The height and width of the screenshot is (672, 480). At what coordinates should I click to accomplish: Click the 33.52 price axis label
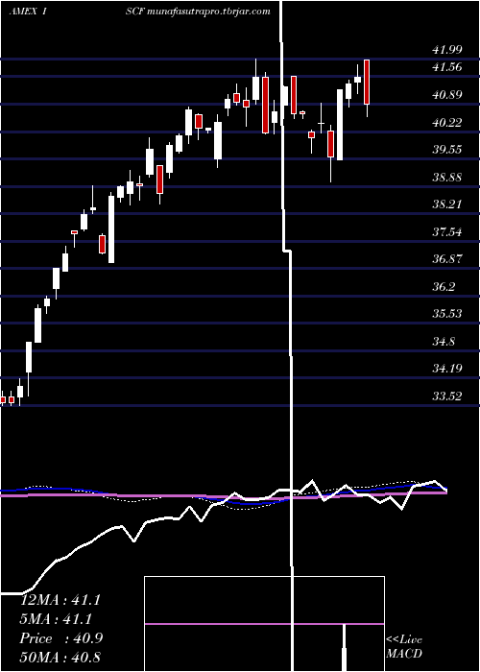click(447, 396)
